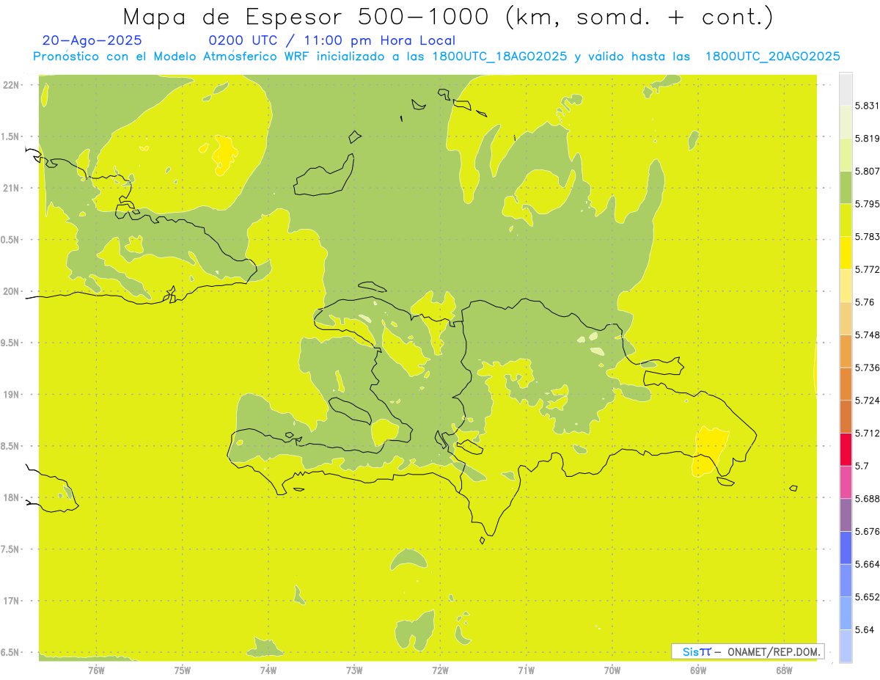Select the date text '20-Ago-2025'
Screen dimensions: 880x680
(92, 40)
